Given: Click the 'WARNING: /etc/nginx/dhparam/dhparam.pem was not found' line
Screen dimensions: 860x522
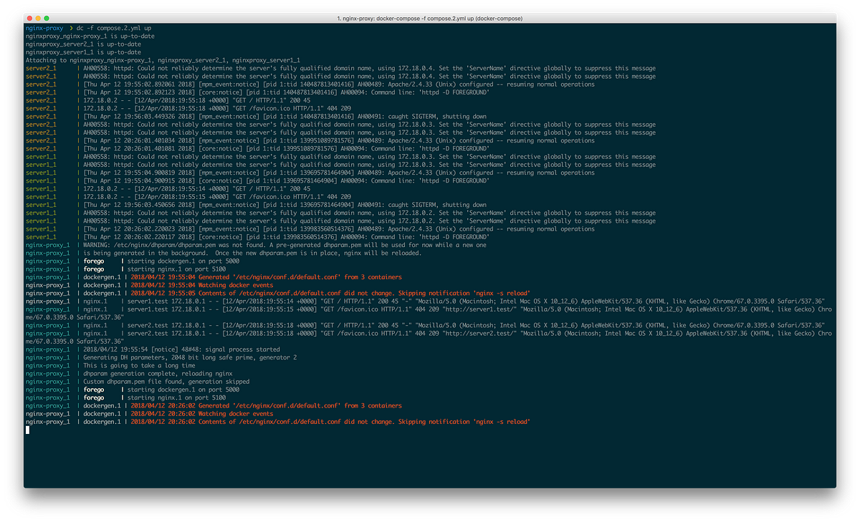Looking at the screenshot, I should pyautogui.click(x=255, y=245).
